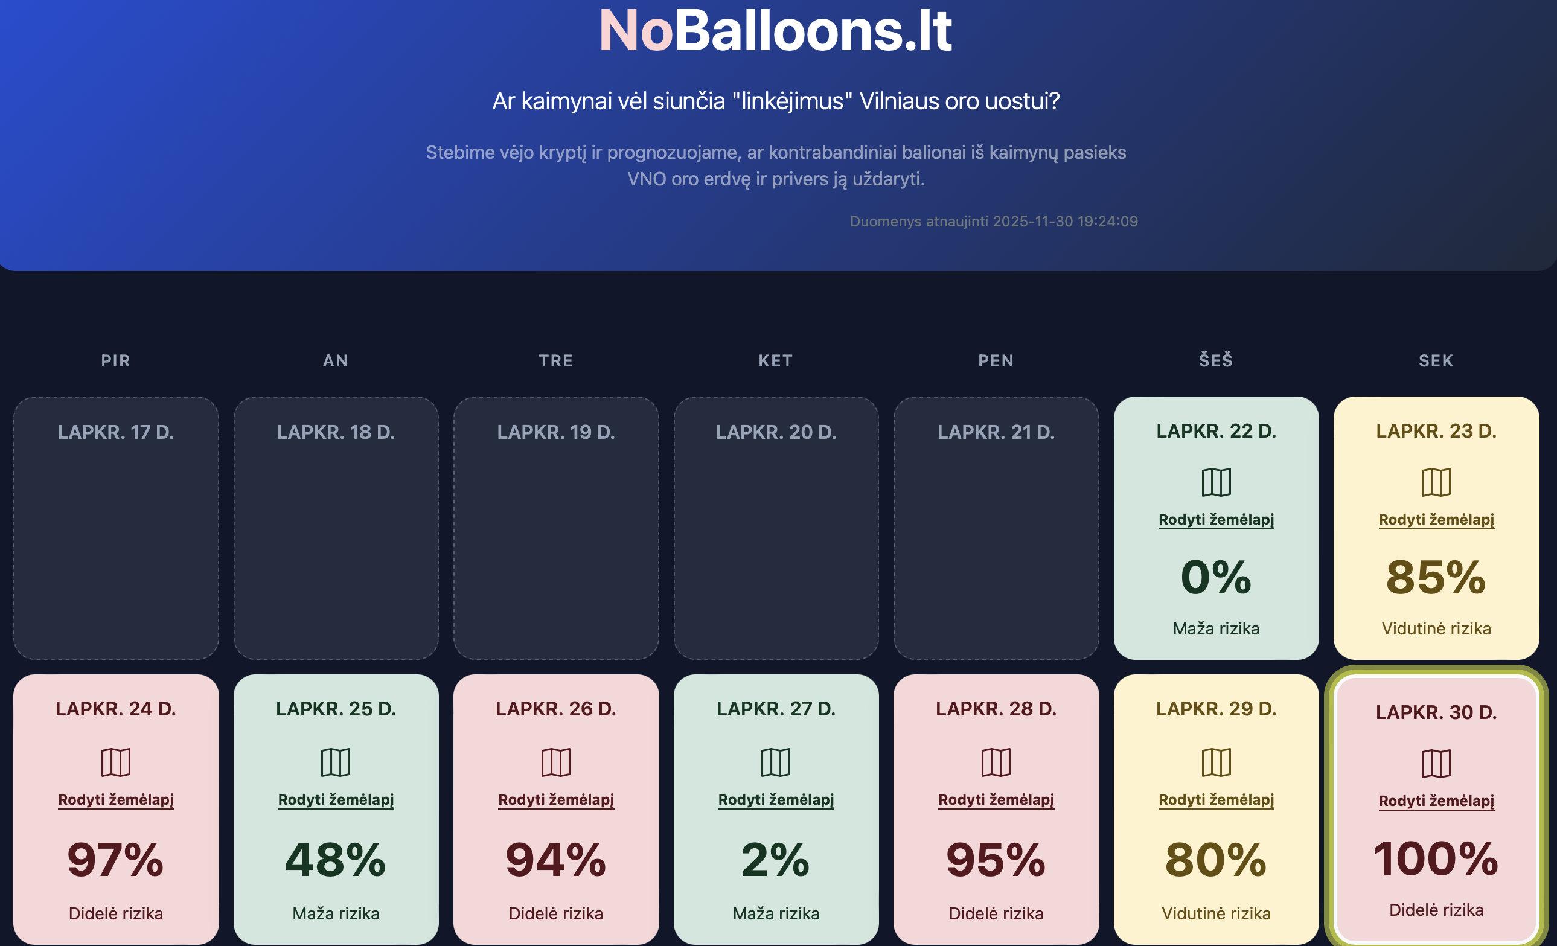Image resolution: width=1557 pixels, height=946 pixels.
Task: Select the map icon for Lapkr. 26 d.
Action: [x=555, y=762]
